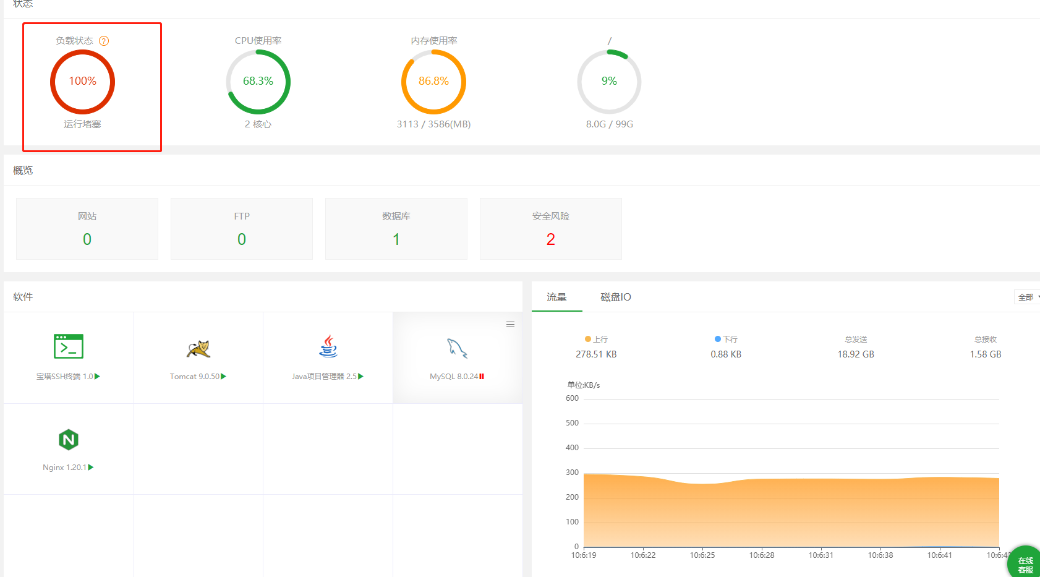Click the 概览 section heading
1040x577 pixels.
coord(23,171)
